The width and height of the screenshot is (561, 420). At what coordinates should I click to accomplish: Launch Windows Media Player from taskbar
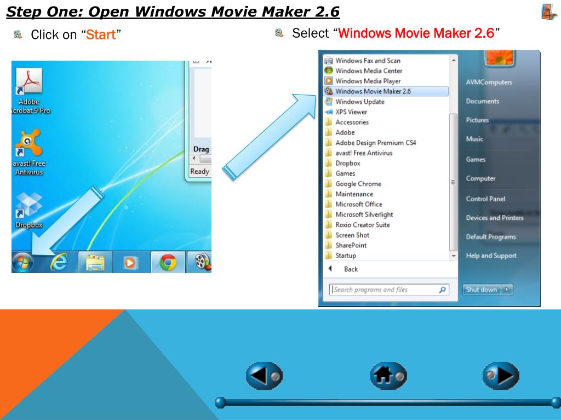click(130, 262)
